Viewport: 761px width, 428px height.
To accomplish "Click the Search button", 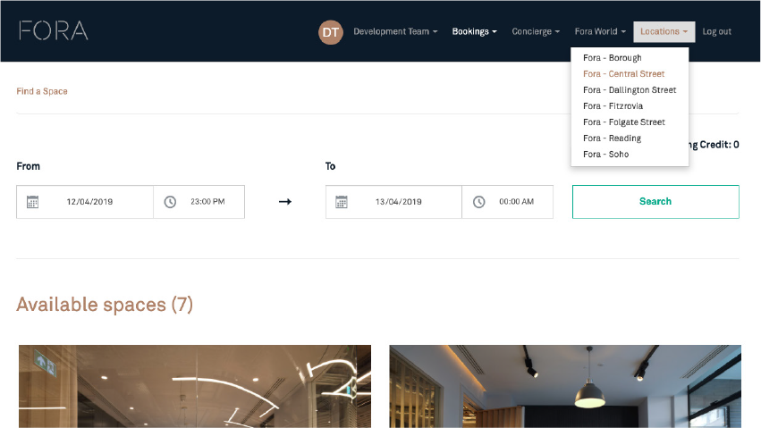I will (655, 202).
